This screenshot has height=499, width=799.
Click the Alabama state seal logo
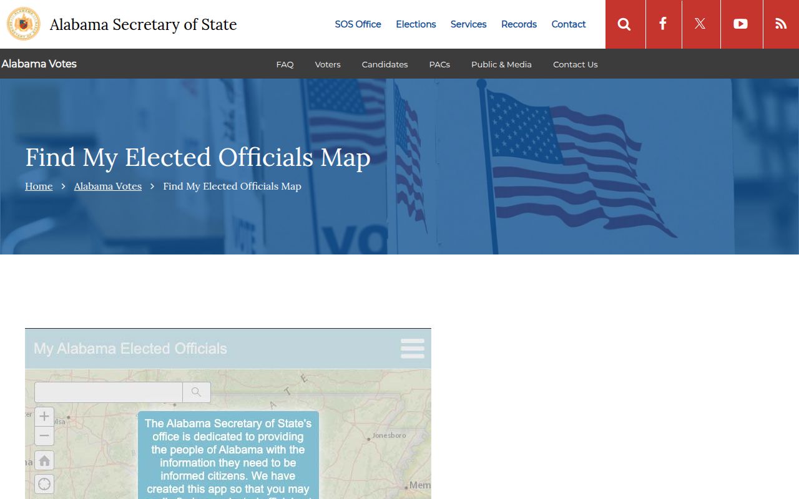pyautogui.click(x=24, y=24)
